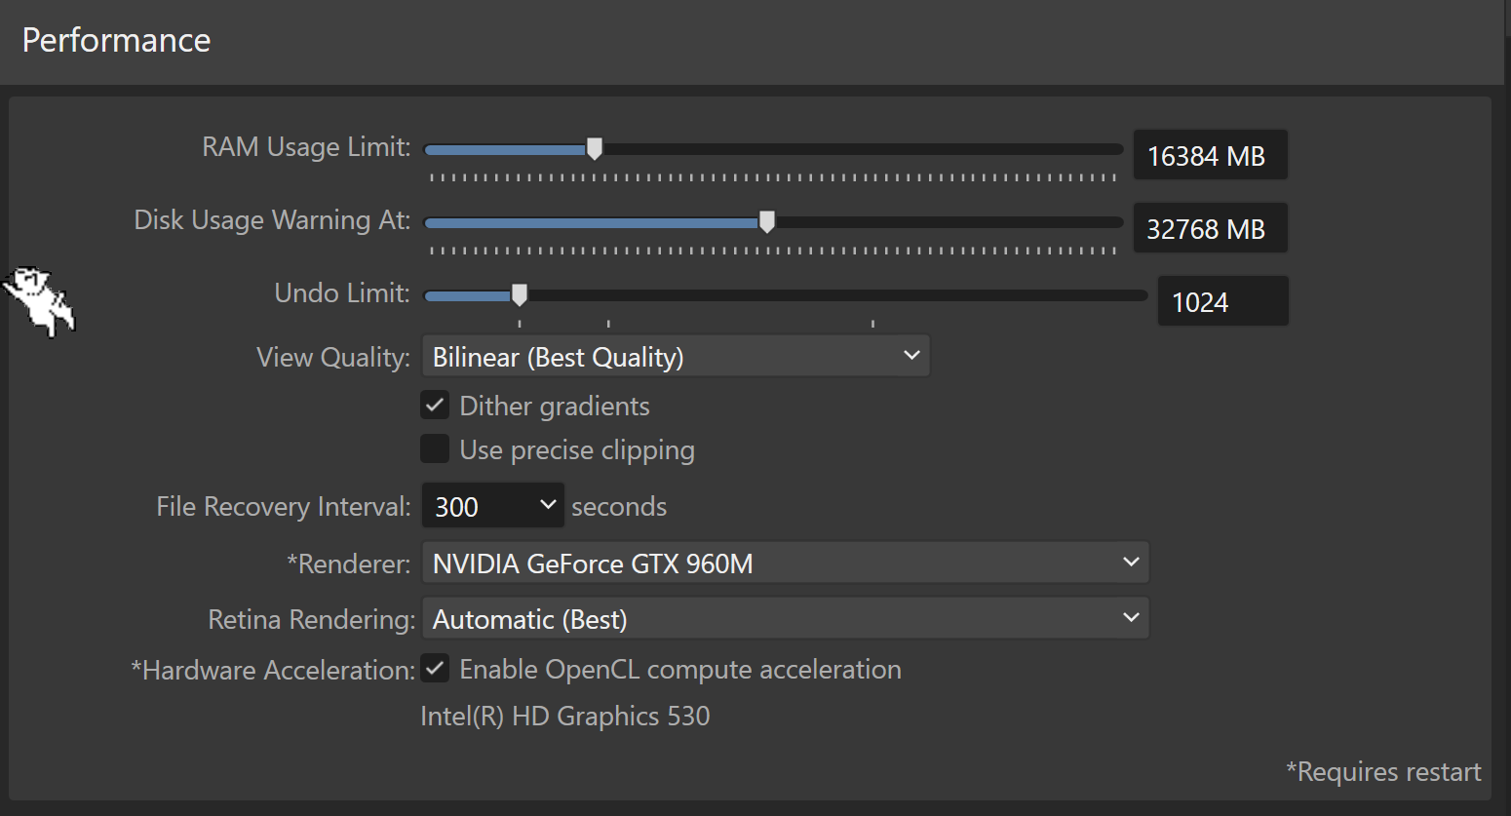Click the Performance header title
Image resolution: width=1511 pixels, height=816 pixels.
(x=115, y=40)
